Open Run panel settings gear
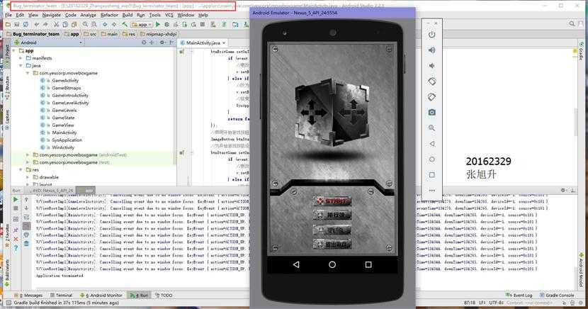588x309 pixels. (x=563, y=191)
